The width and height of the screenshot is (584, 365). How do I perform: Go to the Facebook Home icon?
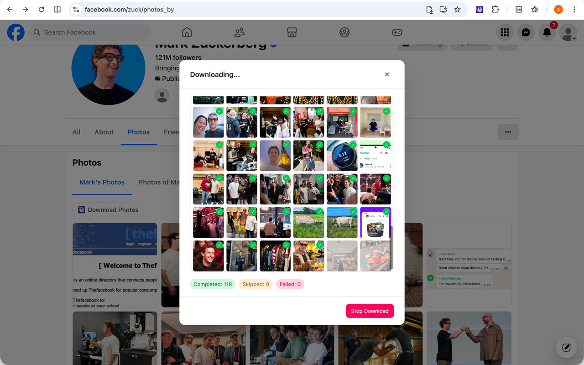[187, 32]
